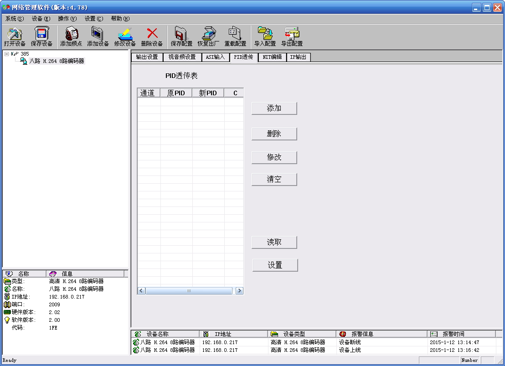This screenshot has width=505, height=366.
Task: Open the 设备(E) menu
Action: point(41,19)
